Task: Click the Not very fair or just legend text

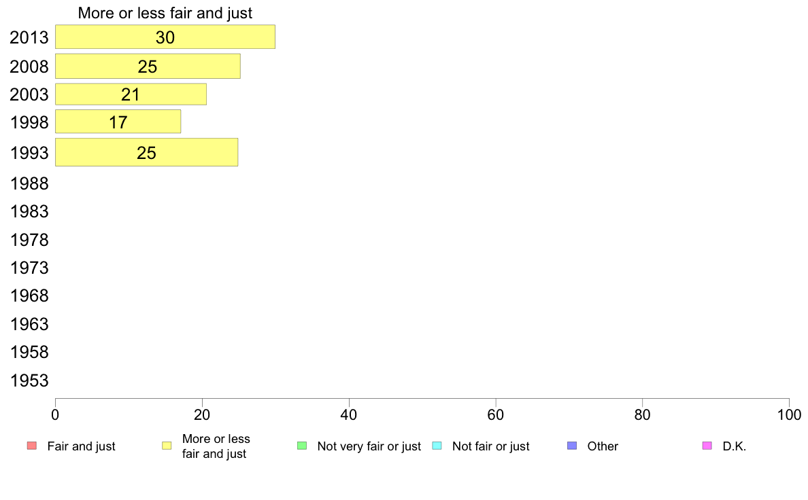Action: tap(369, 446)
